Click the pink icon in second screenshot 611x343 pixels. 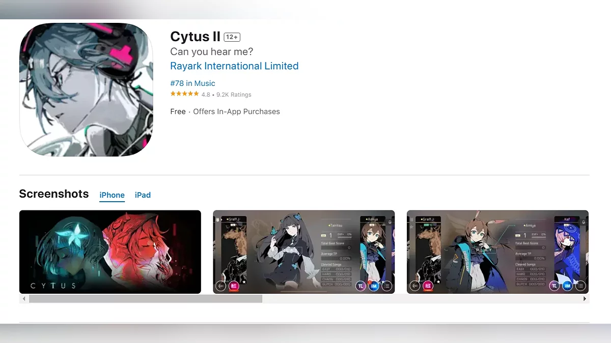pos(234,286)
